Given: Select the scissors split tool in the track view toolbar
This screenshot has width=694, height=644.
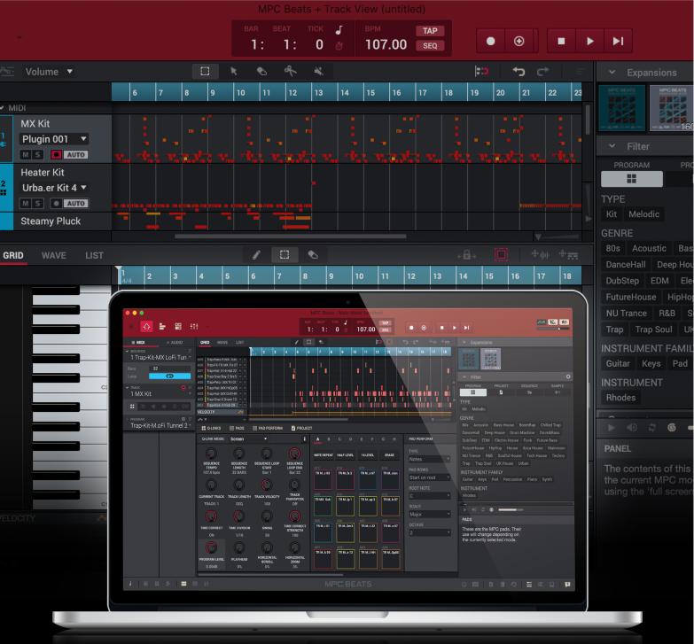Looking at the screenshot, I should (290, 71).
